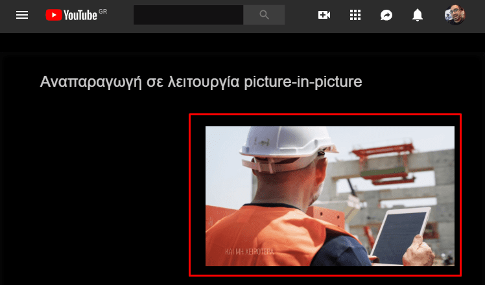Screen dimensions: 485x285
Task: Open the account avatar menu
Action: [x=455, y=15]
